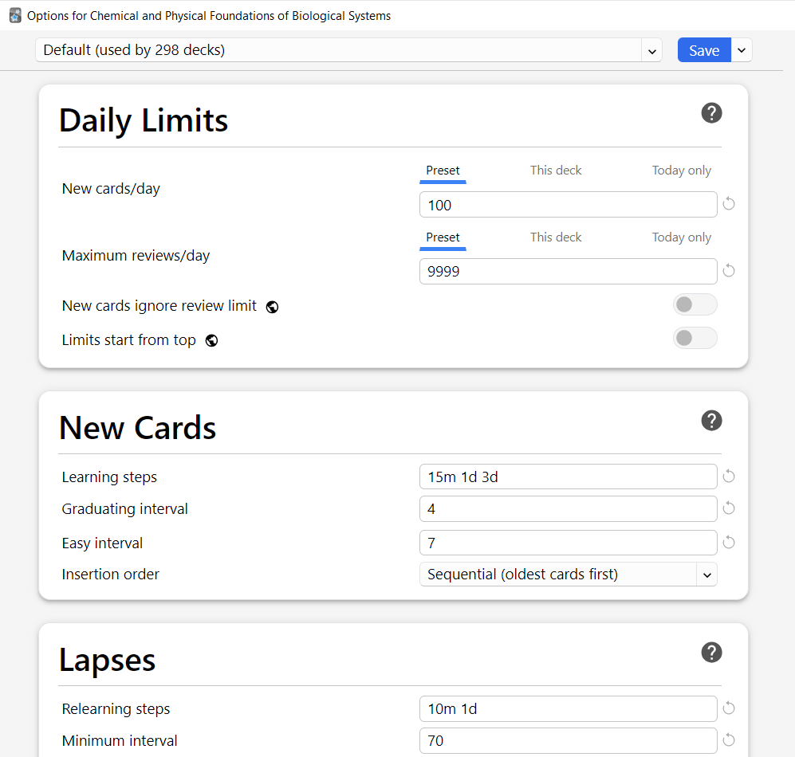
Task: Open the Daily Limits help popup
Action: (711, 112)
